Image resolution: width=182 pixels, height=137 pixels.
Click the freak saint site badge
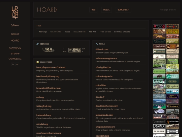click(x=159, y=61)
